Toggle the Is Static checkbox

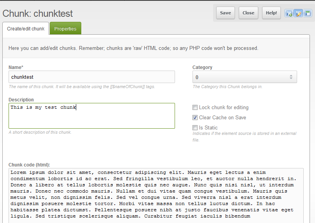tap(195, 128)
